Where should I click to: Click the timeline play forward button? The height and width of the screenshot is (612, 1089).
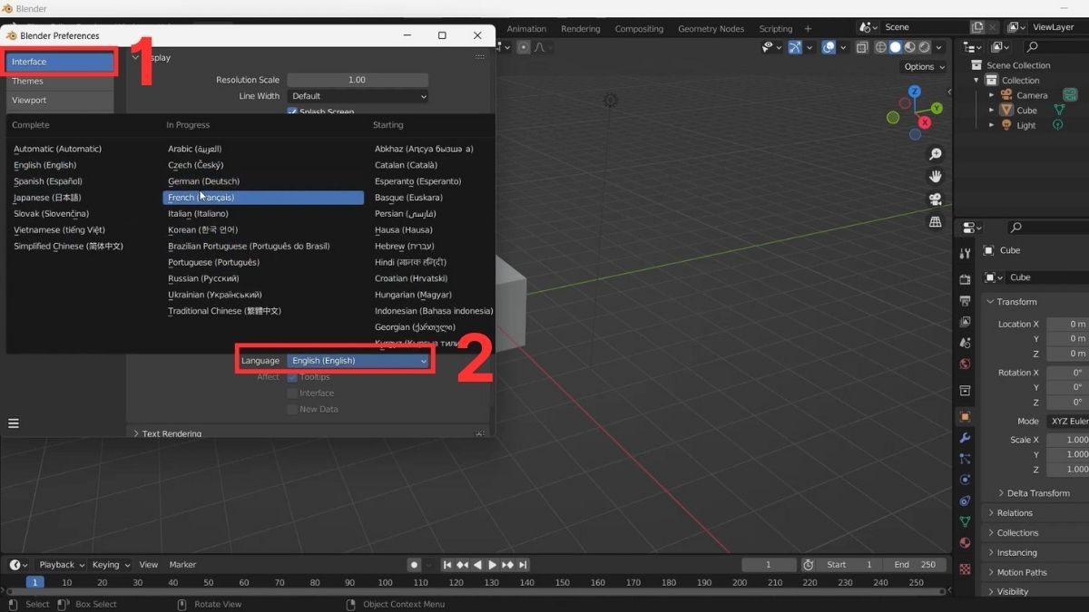[x=493, y=565]
